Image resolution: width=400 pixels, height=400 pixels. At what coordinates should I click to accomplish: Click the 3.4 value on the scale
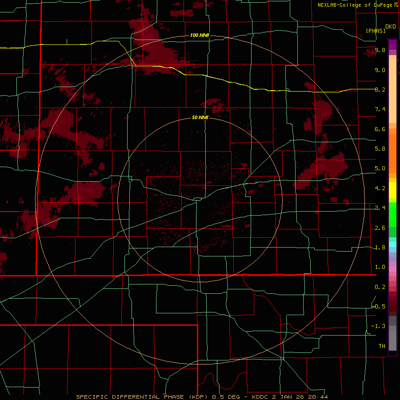point(380,208)
